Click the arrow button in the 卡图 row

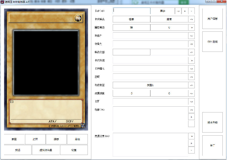click(191, 102)
